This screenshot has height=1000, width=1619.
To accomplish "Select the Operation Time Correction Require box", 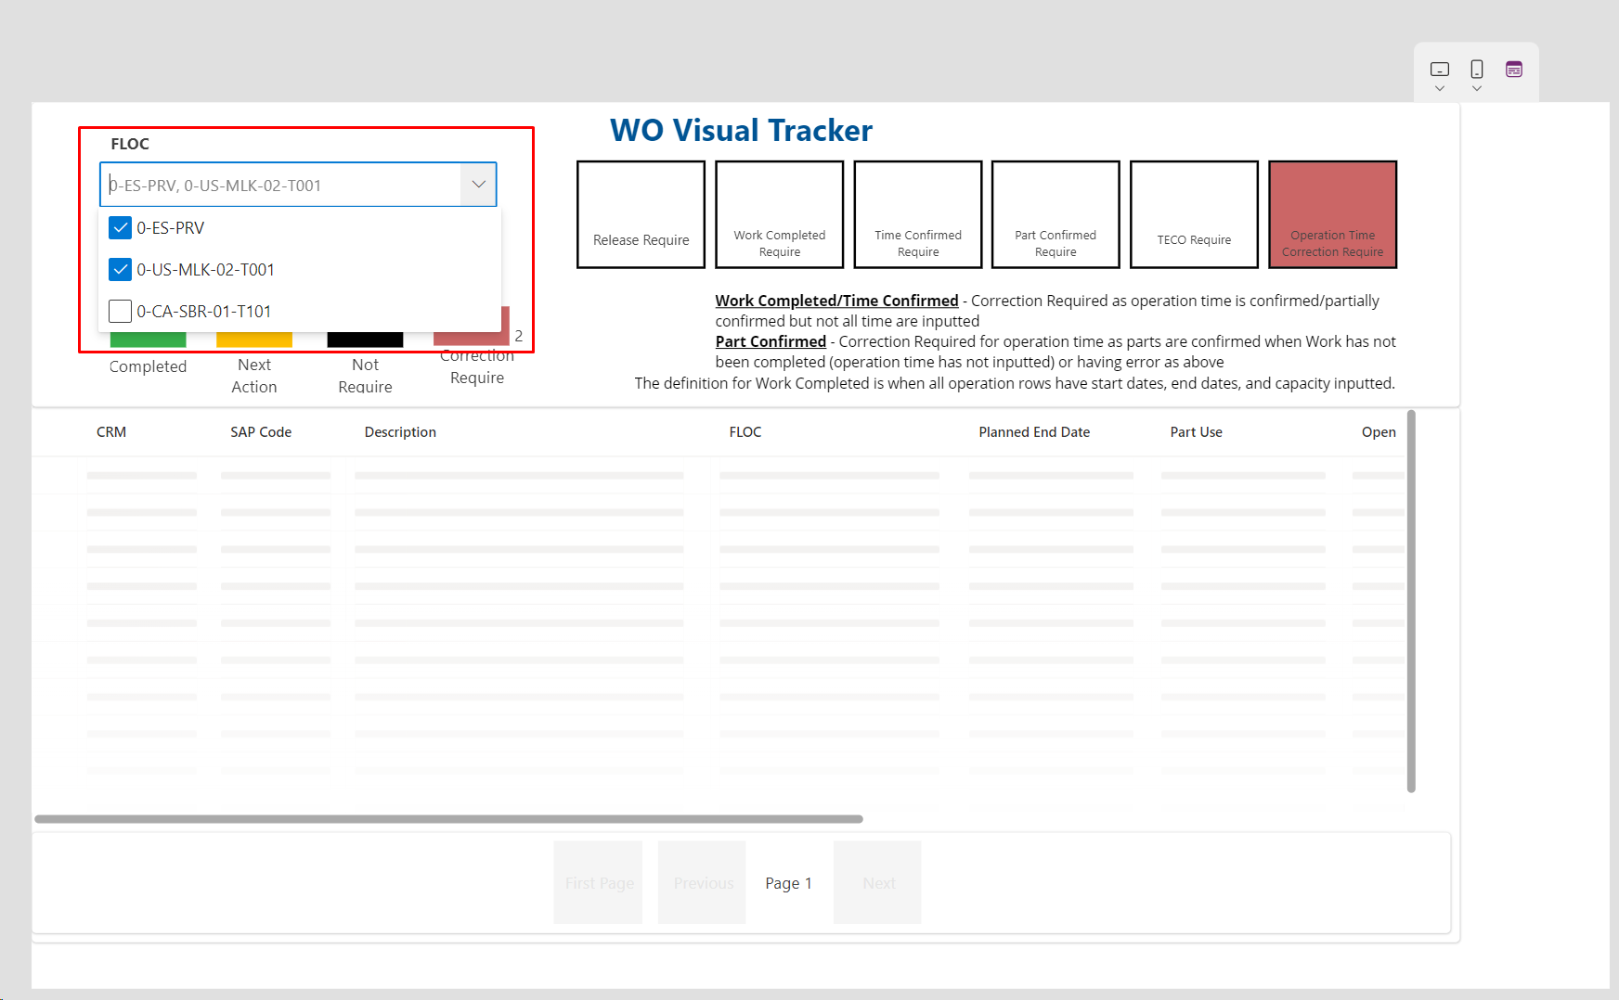I will (1332, 214).
